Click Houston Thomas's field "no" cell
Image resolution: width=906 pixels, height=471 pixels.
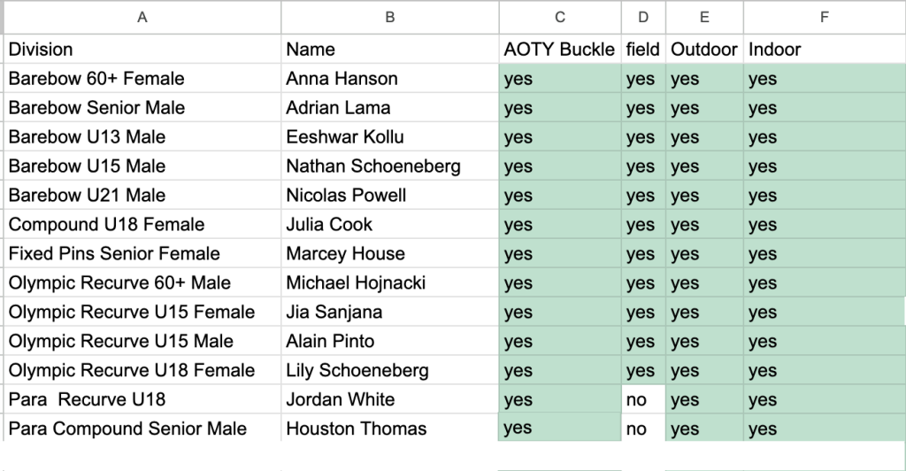(643, 429)
